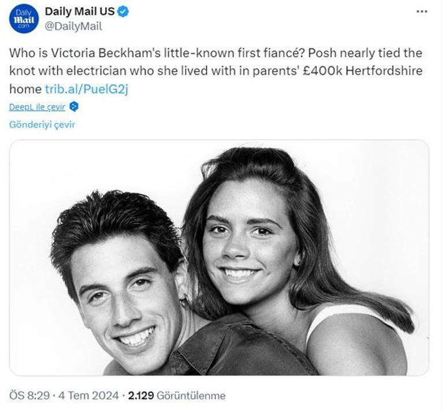
Task: Open the black-and-white photo of the couple
Action: (220, 258)
